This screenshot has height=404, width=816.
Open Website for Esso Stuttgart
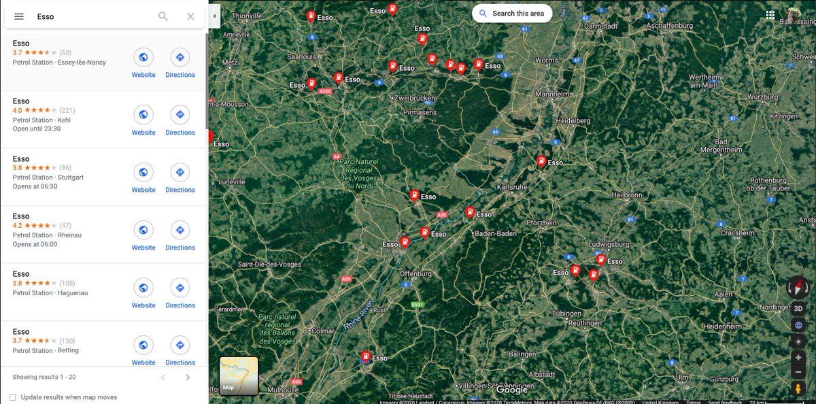(143, 178)
